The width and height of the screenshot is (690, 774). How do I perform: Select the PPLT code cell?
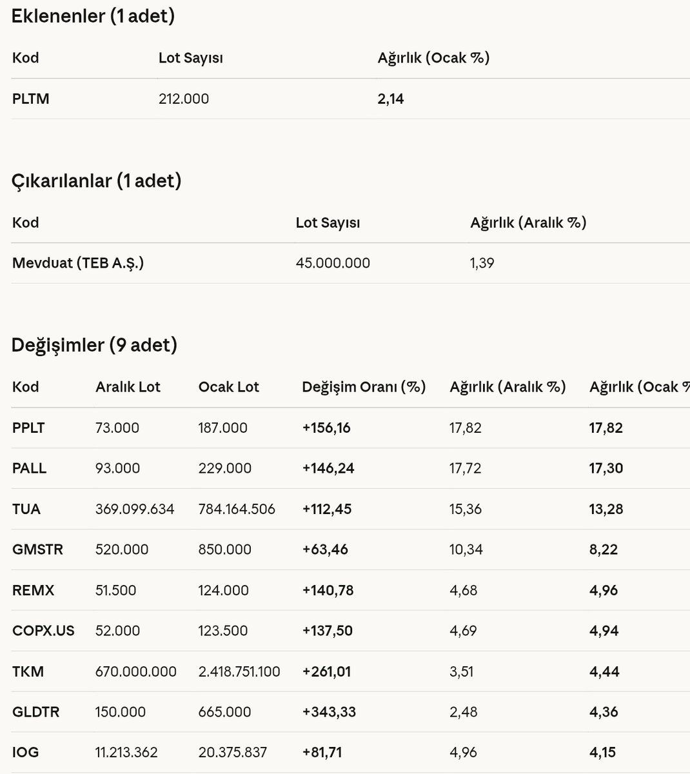coord(28,428)
